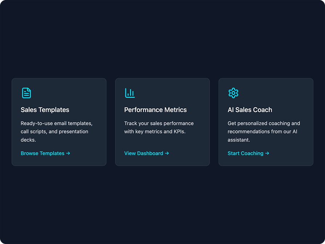325x244 pixels.
Task: Click the arrow after Start Coaching
Action: point(267,153)
